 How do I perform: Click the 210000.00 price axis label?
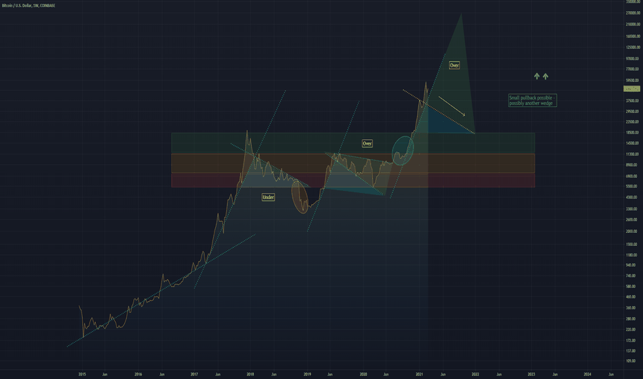(633, 25)
